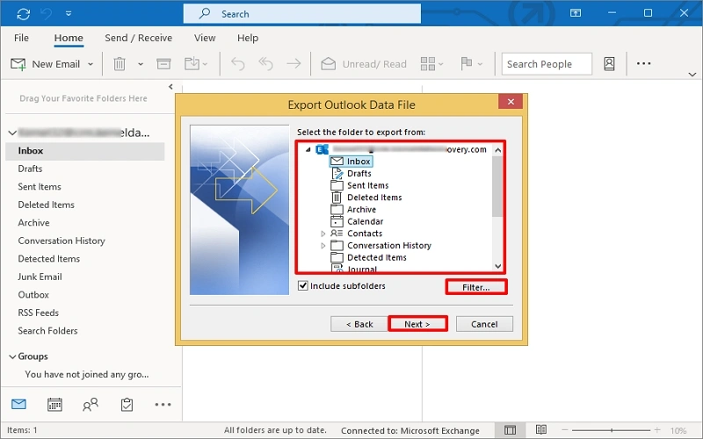Open the View tab

[205, 38]
